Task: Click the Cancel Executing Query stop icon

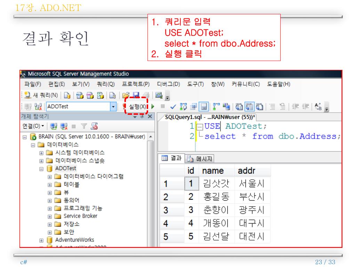Action: point(163,106)
